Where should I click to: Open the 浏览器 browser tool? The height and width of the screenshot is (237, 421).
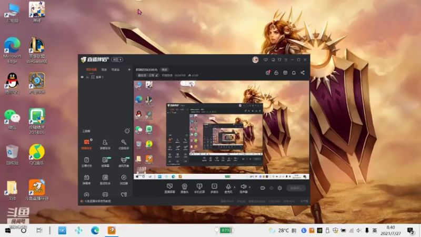124,180
